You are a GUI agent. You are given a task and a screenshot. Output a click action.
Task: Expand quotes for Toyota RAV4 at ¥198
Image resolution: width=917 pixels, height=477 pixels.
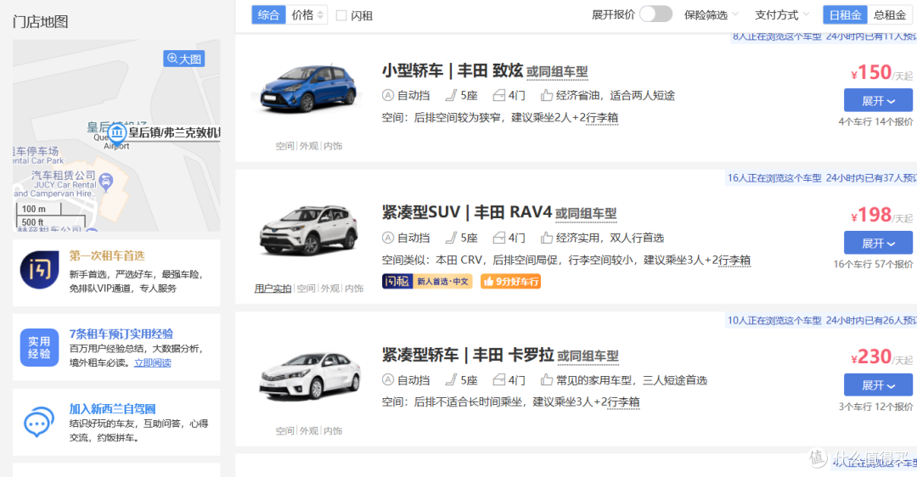coord(878,243)
